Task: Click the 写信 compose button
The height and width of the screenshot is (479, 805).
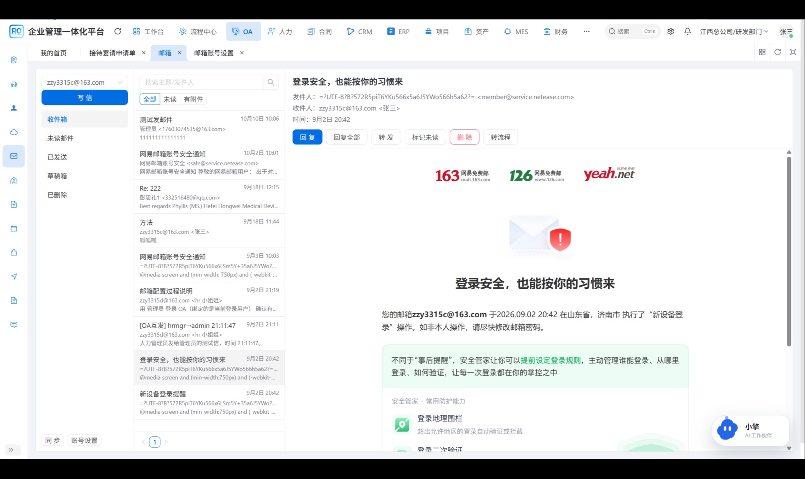Action: [x=85, y=97]
